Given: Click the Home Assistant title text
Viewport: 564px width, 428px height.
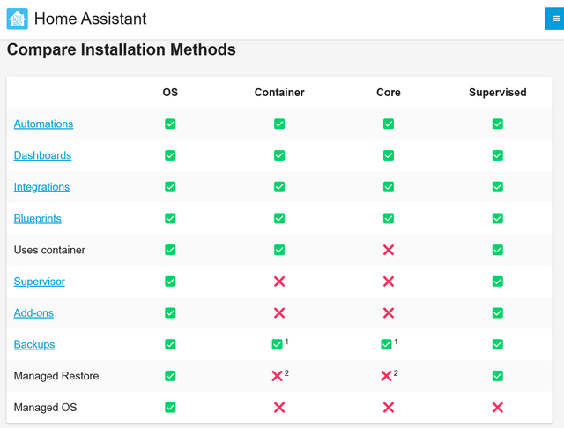Looking at the screenshot, I should click(90, 19).
